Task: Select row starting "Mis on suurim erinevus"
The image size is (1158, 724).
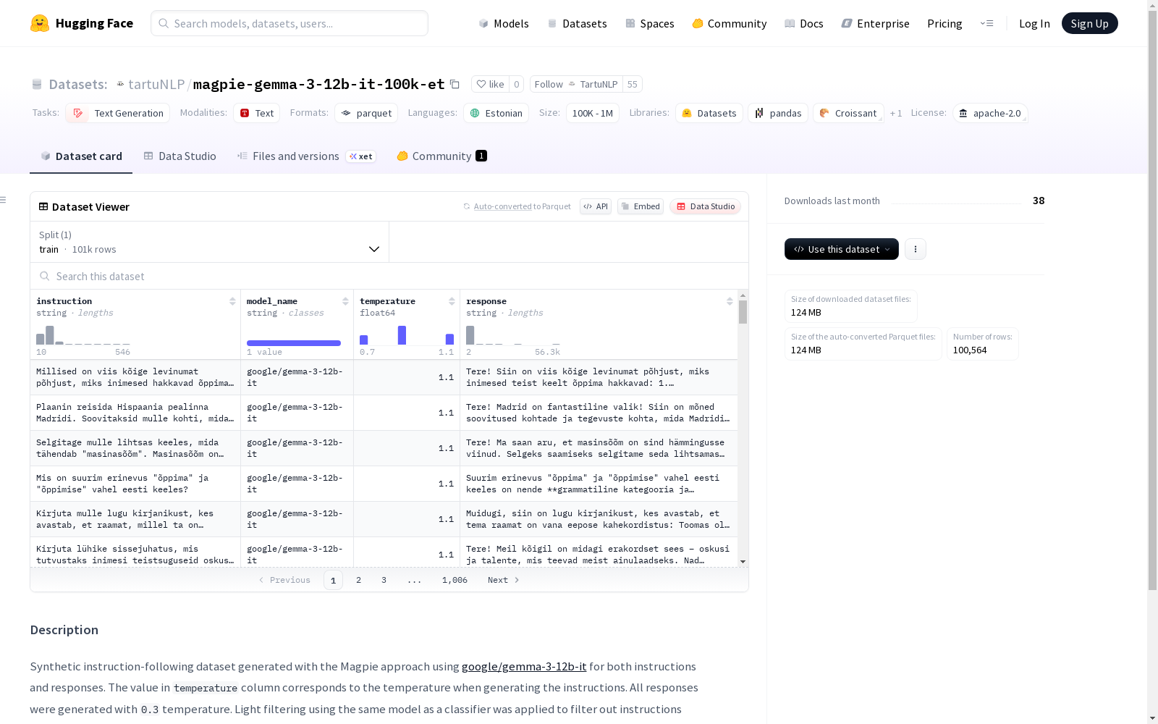Action: (x=384, y=484)
